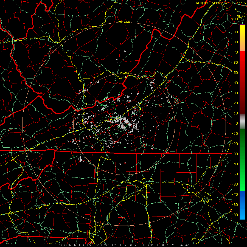247x247 pixels.
Task: Select the positive 90 knot scale label
Action: click(236, 32)
